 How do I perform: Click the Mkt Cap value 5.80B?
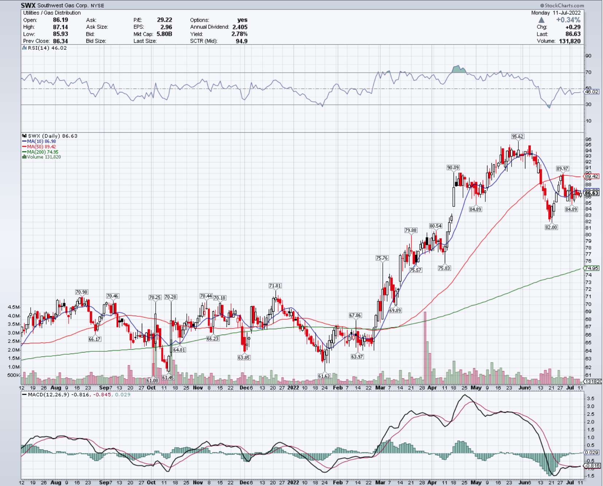pos(164,34)
